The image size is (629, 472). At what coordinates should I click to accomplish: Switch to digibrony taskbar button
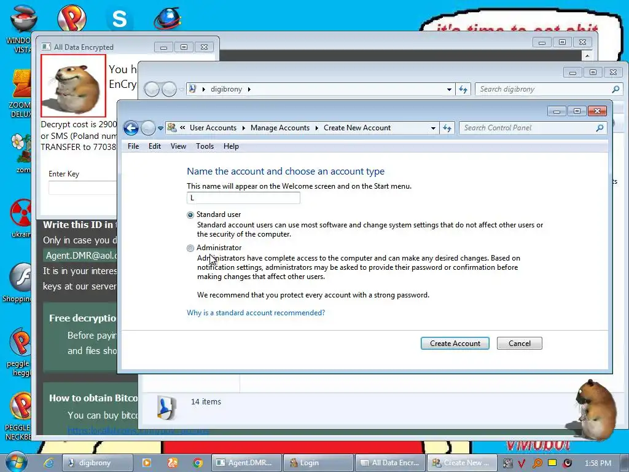(x=98, y=463)
